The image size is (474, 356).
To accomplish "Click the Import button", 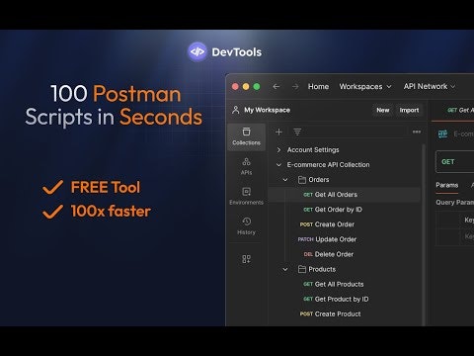I will pos(409,110).
